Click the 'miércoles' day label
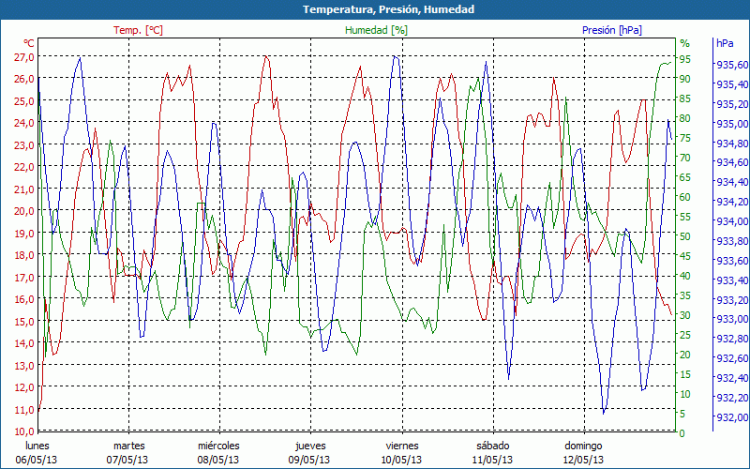The height and width of the screenshot is (469, 750). pyautogui.click(x=218, y=446)
